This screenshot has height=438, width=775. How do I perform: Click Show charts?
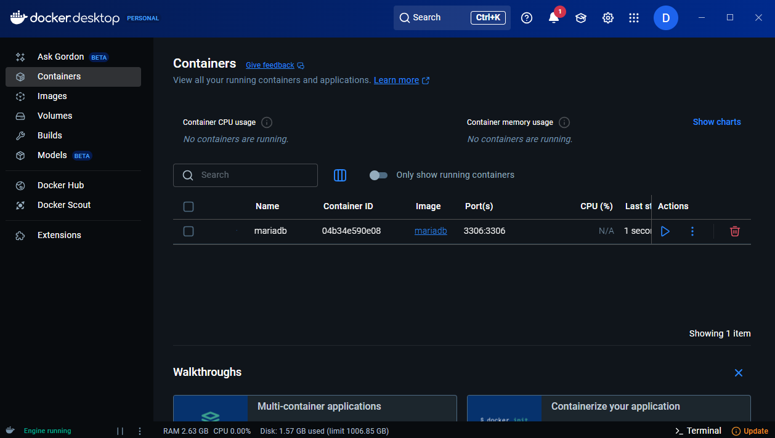(x=717, y=122)
